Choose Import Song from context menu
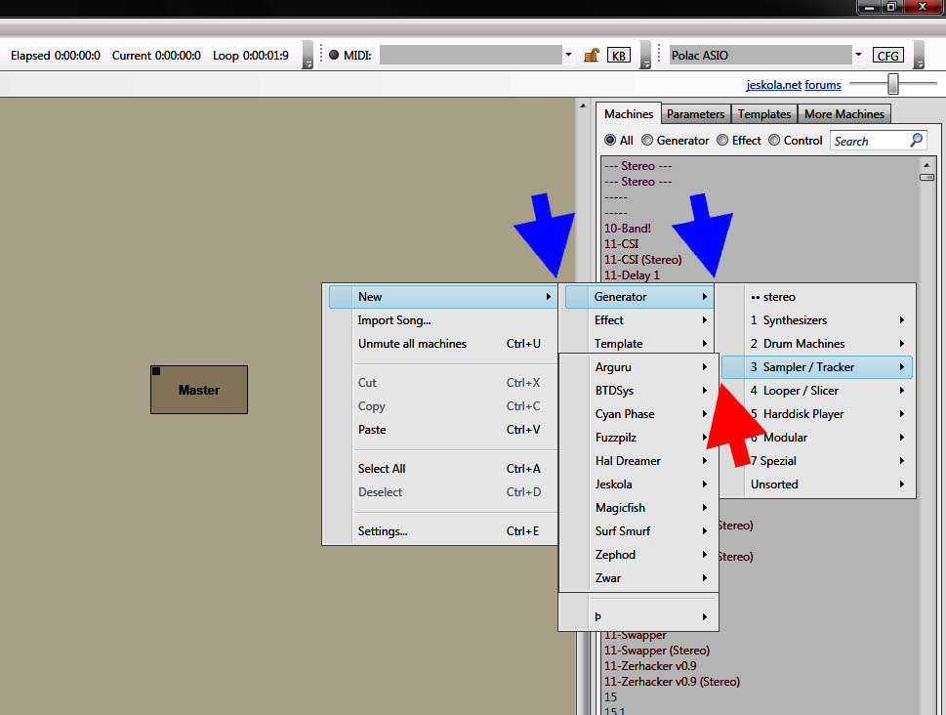This screenshot has height=715, width=946. point(394,320)
